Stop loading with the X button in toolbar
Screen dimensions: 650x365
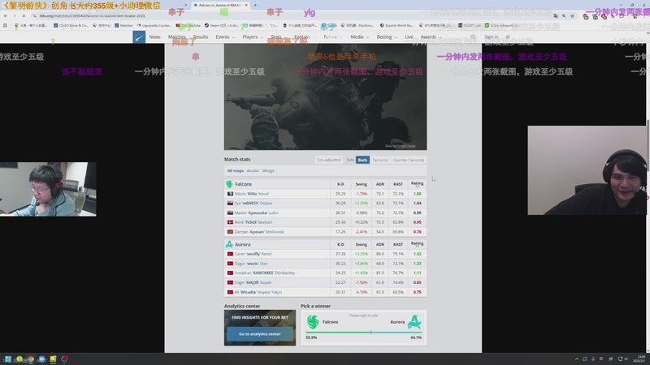point(24,15)
